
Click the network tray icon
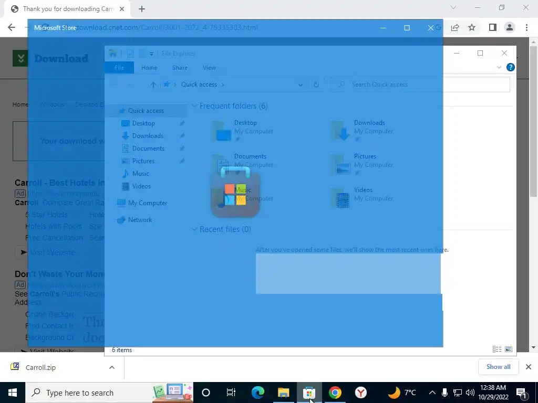coord(458,393)
